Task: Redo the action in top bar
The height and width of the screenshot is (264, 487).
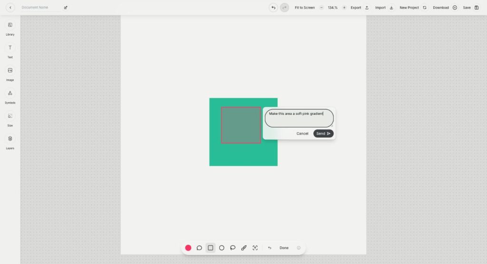Action: coord(284,8)
